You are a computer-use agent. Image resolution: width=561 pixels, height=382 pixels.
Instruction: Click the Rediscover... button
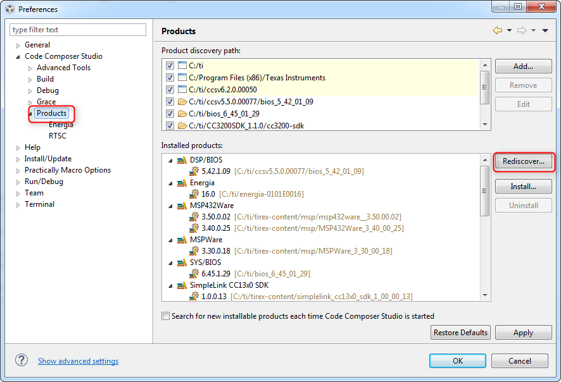click(524, 161)
